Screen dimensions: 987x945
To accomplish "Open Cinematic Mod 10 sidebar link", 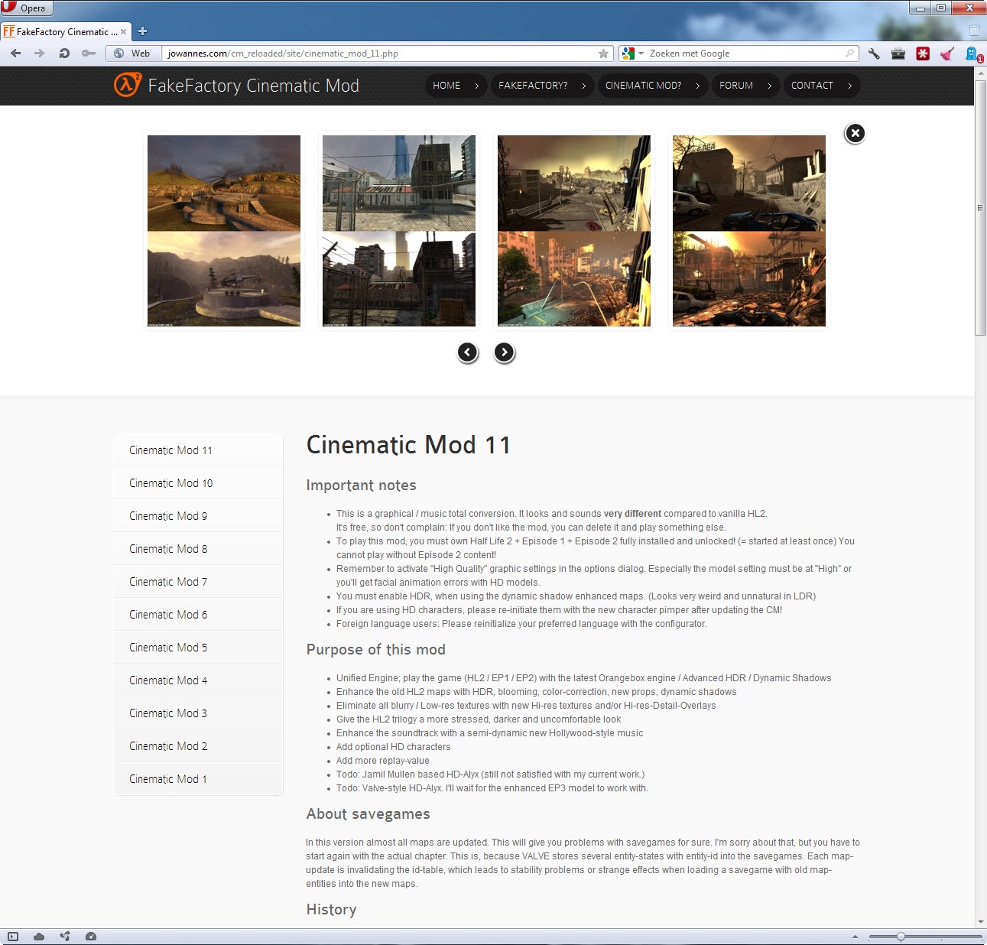I will pyautogui.click(x=198, y=483).
